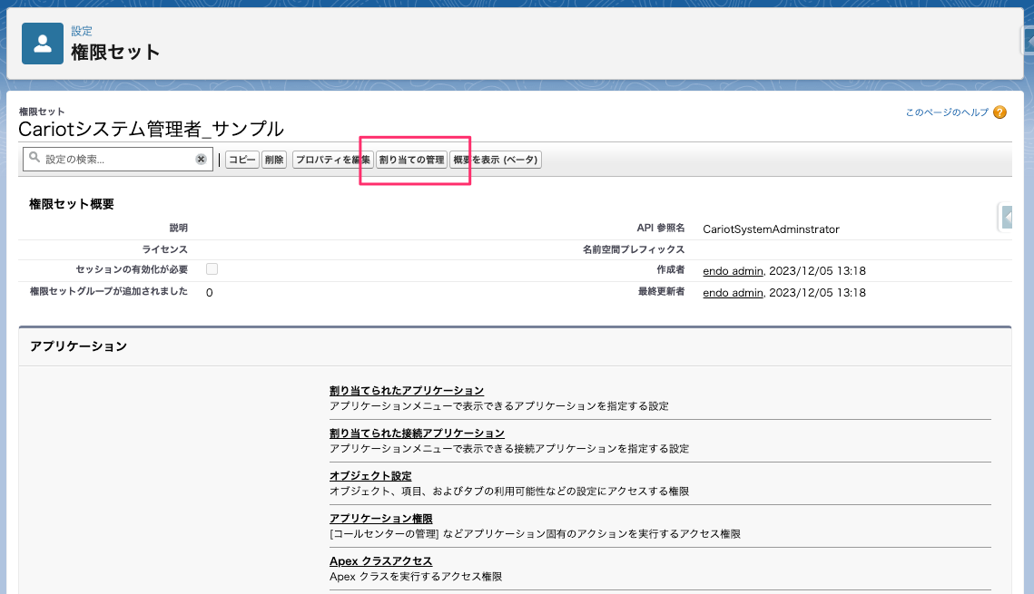Clear the setup search box with the X icon
The width and height of the screenshot is (1034, 594).
click(202, 160)
